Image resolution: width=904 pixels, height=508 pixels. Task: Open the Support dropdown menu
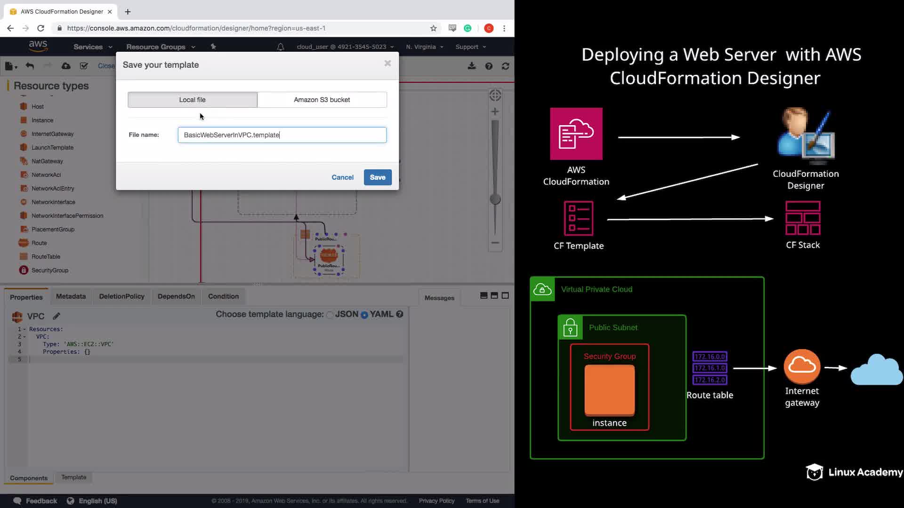coord(470,47)
